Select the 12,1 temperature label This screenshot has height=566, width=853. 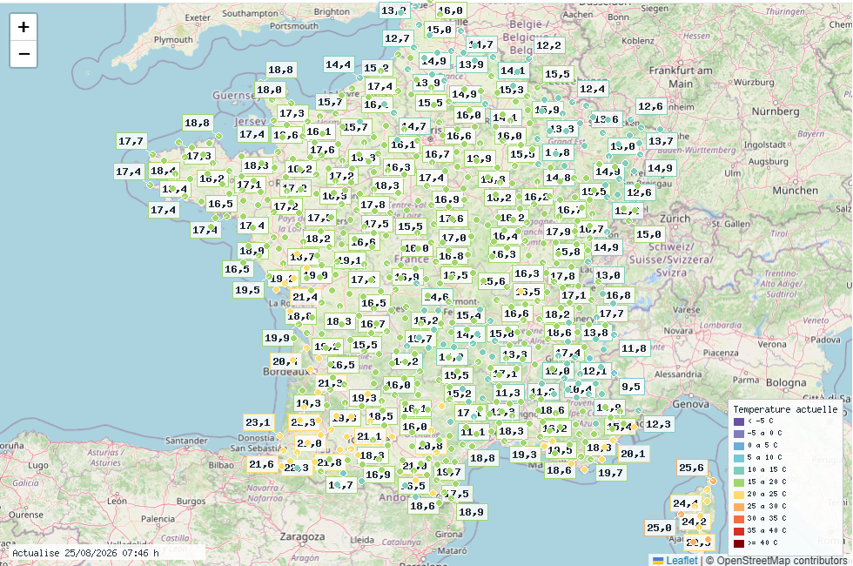coord(594,371)
